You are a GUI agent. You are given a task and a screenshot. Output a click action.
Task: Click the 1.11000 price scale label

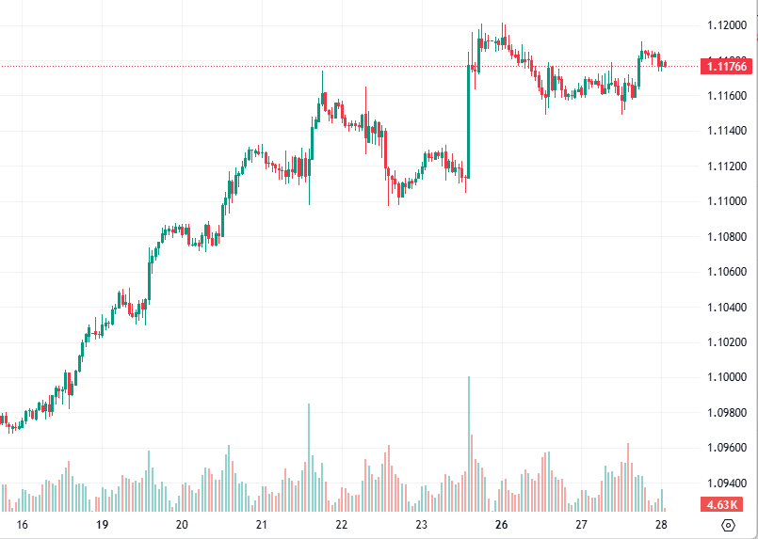point(726,201)
